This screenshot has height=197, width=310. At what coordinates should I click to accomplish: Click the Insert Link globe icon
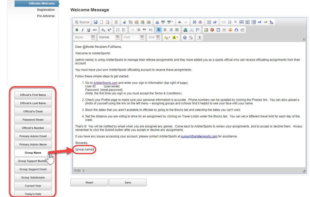(x=185, y=30)
